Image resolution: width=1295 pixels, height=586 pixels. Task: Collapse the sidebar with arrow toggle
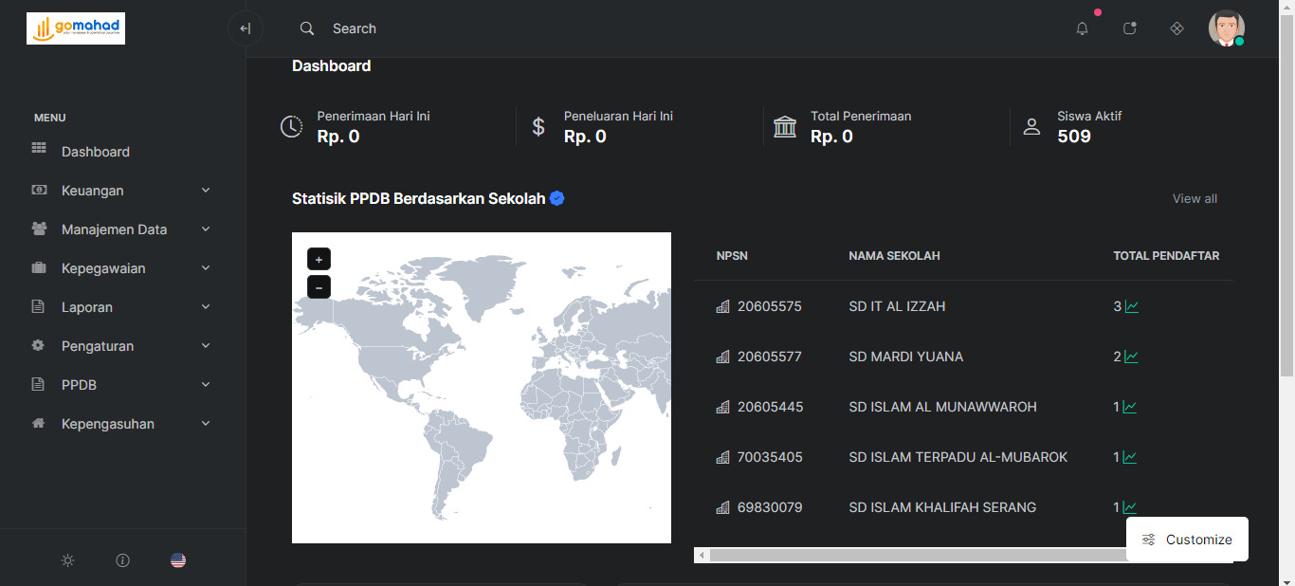[245, 28]
